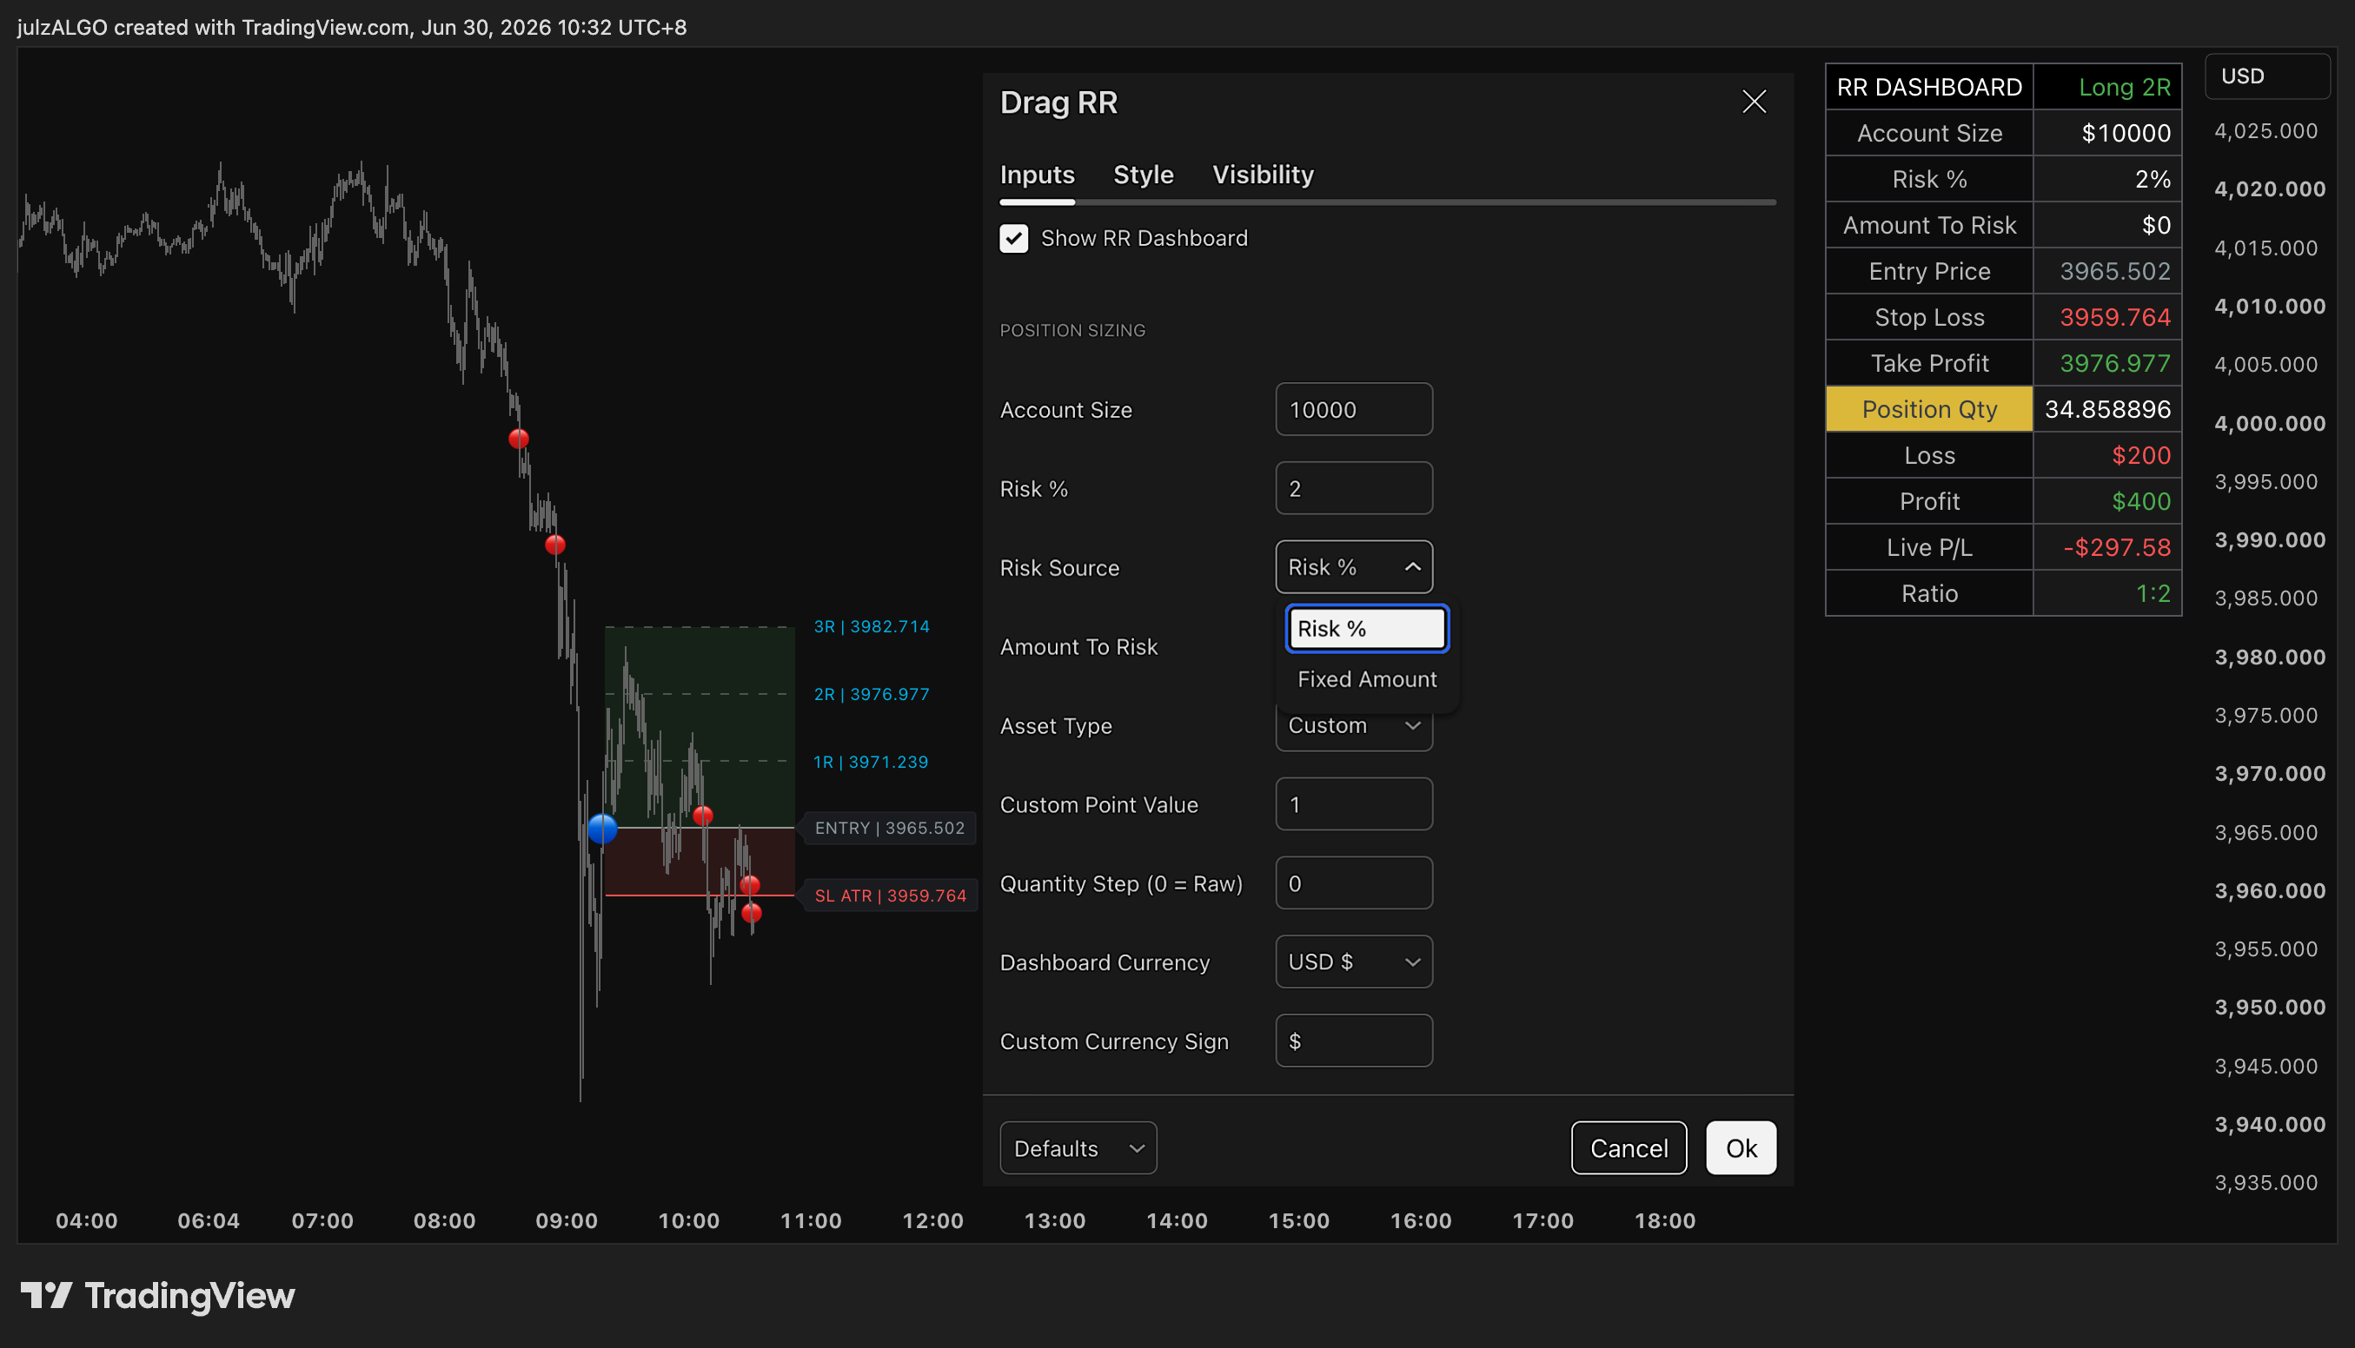
Task: Click the TradingView logo
Action: point(157,1295)
